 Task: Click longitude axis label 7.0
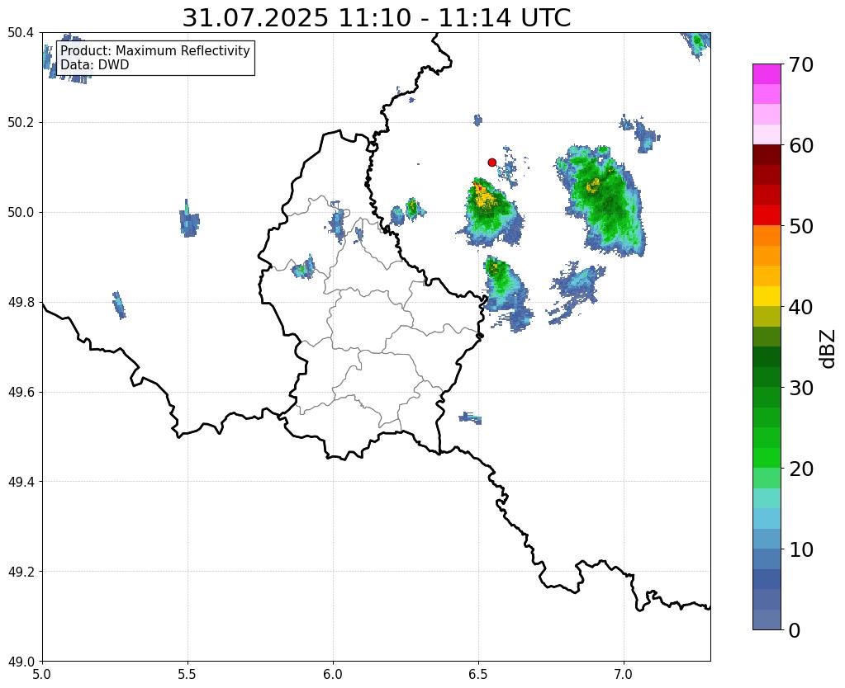(x=624, y=675)
